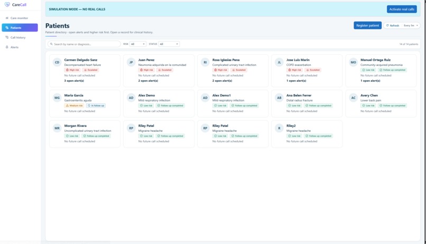This screenshot has width=426, height=244.
Task: Open Riley2 patient record
Action: click(x=307, y=134)
